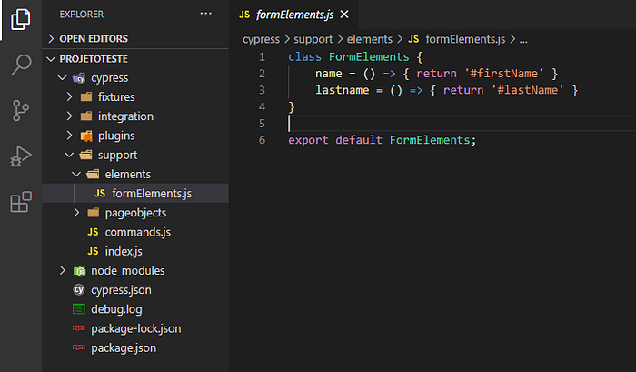Image resolution: width=636 pixels, height=372 pixels.
Task: Expand the integration folder chevron
Action: click(x=69, y=116)
